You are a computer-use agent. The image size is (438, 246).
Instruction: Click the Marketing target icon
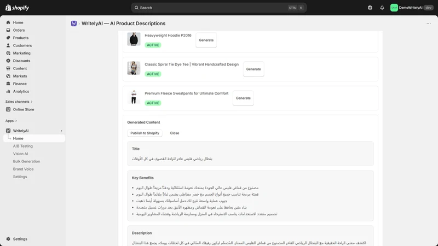click(8, 53)
